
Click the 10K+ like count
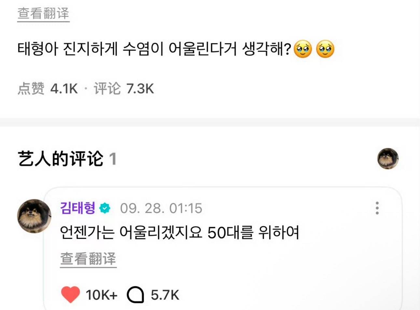101,295
